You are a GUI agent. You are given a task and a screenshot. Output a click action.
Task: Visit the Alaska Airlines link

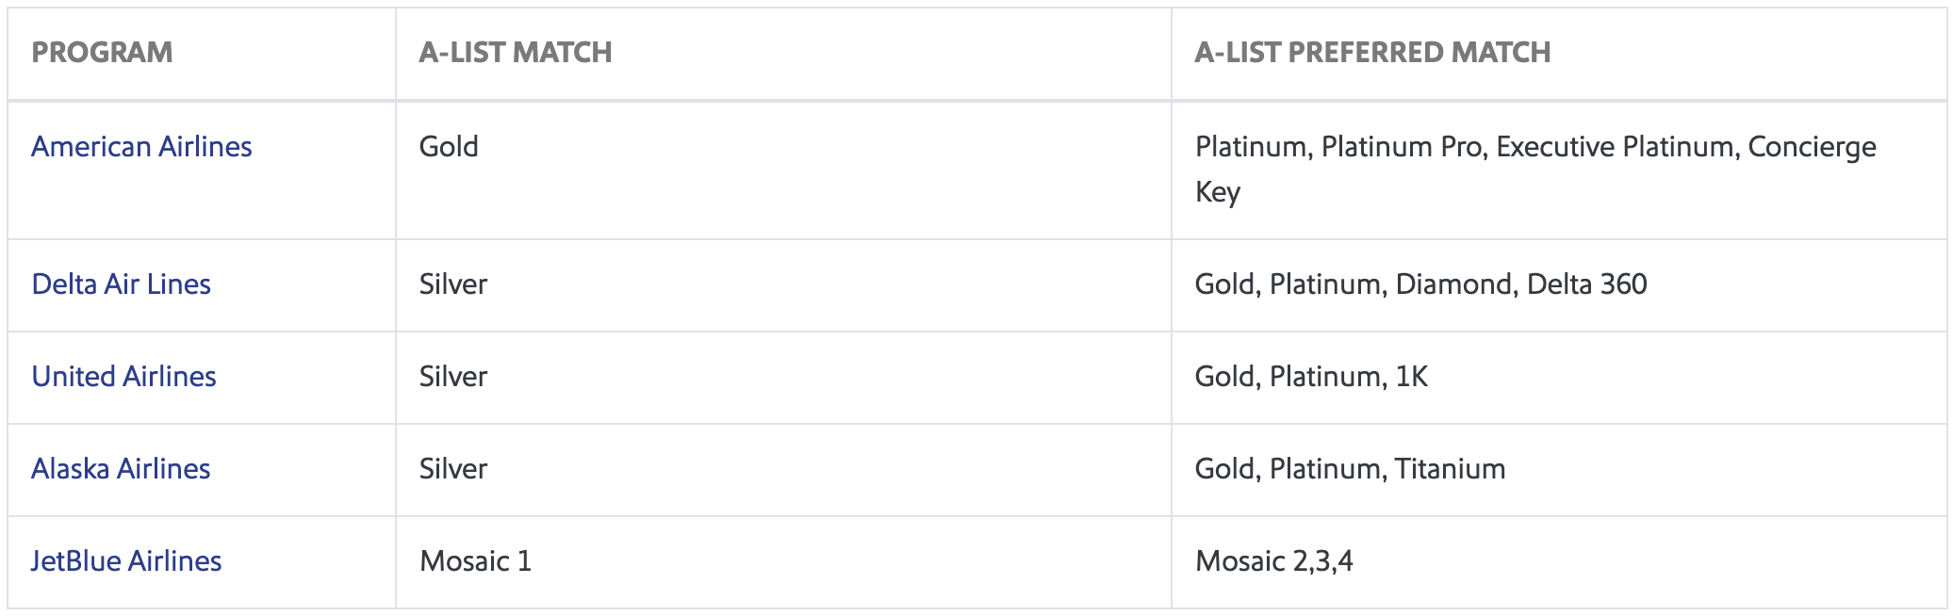point(121,469)
